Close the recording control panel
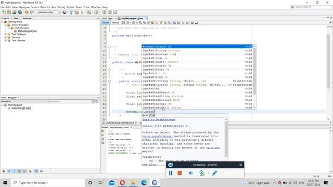 [x=240, y=165]
